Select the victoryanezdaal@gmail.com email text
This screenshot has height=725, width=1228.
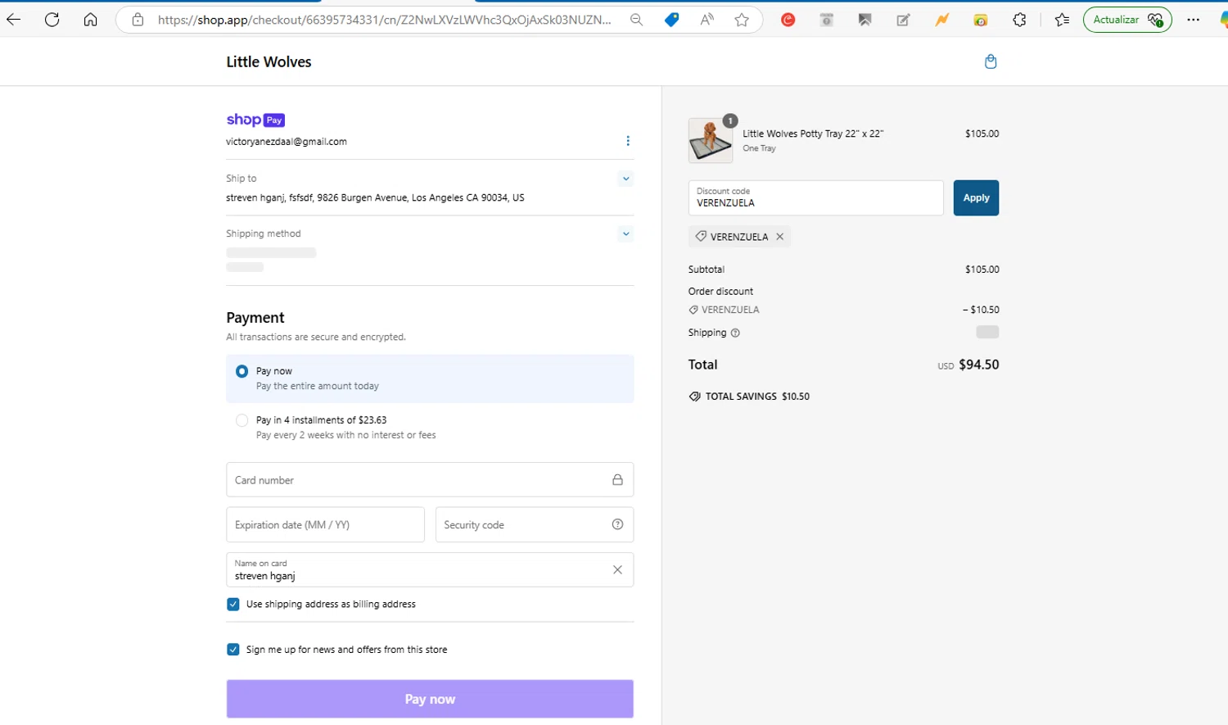tap(287, 142)
